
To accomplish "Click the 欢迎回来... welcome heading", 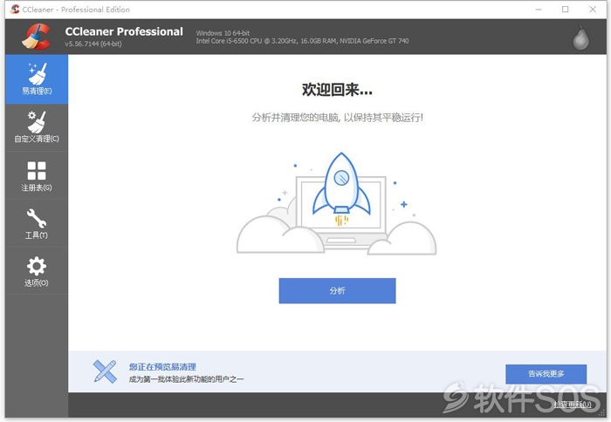I will (337, 90).
